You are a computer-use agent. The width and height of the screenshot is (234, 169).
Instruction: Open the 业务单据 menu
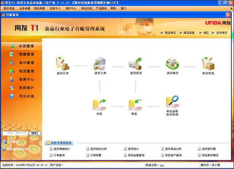25,8
